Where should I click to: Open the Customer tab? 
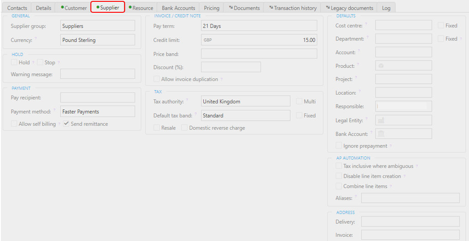(x=74, y=8)
